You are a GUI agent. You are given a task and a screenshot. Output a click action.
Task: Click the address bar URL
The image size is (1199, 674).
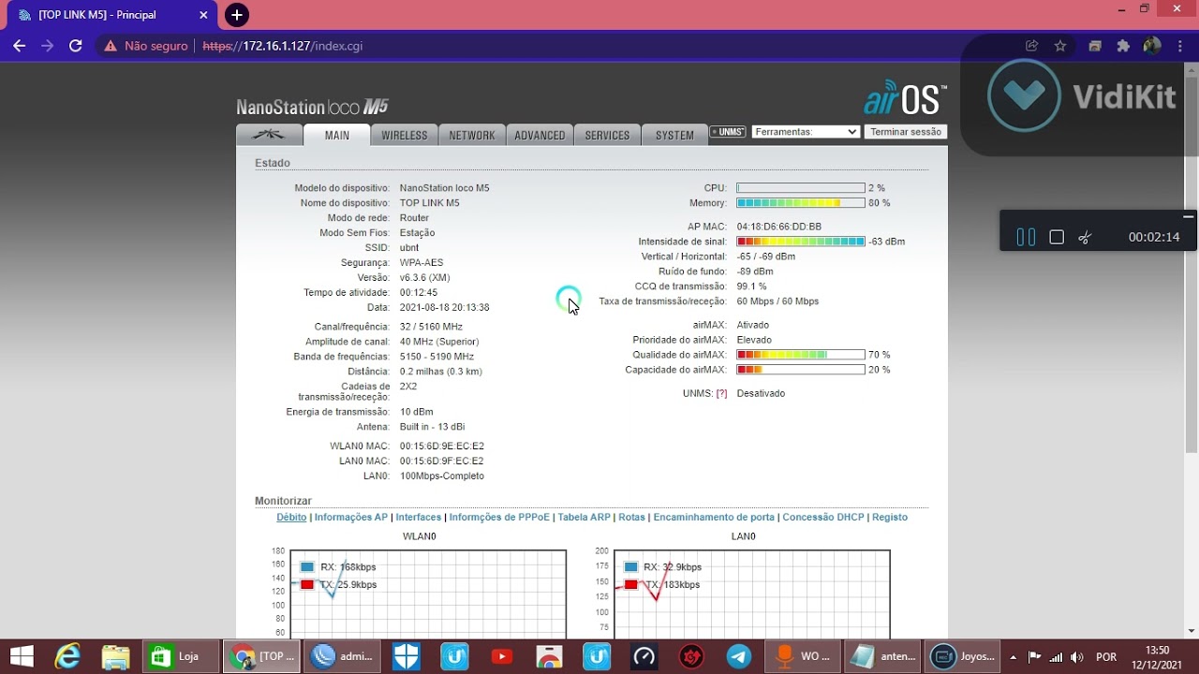(x=283, y=46)
